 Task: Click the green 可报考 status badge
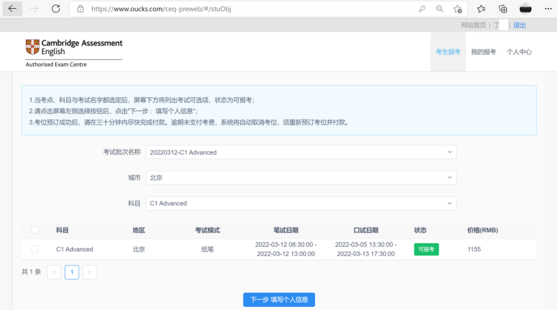[427, 249]
